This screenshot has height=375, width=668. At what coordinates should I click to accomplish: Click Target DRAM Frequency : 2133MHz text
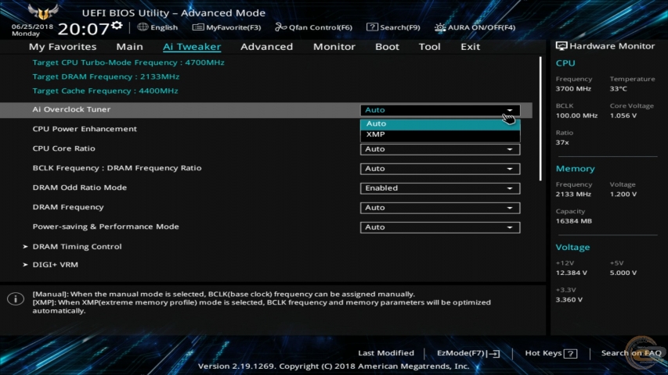pos(106,77)
